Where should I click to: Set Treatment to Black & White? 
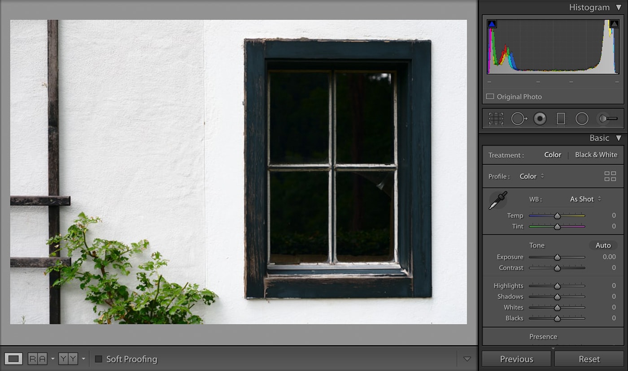point(596,155)
